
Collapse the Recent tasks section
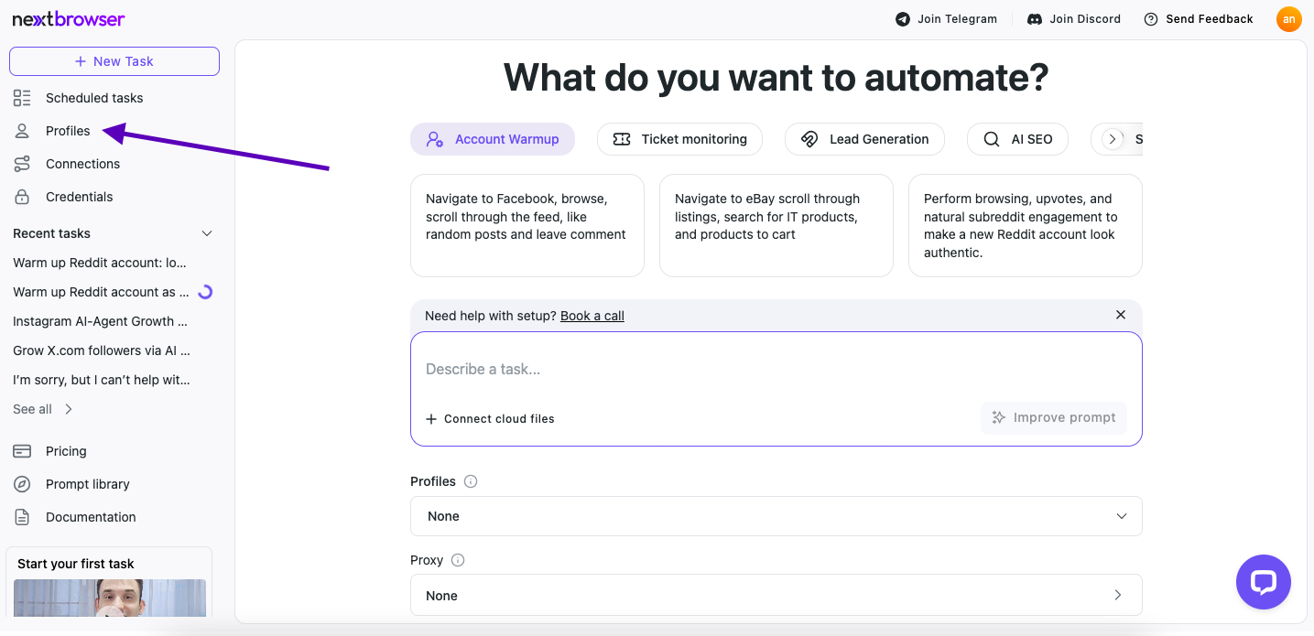coord(207,233)
